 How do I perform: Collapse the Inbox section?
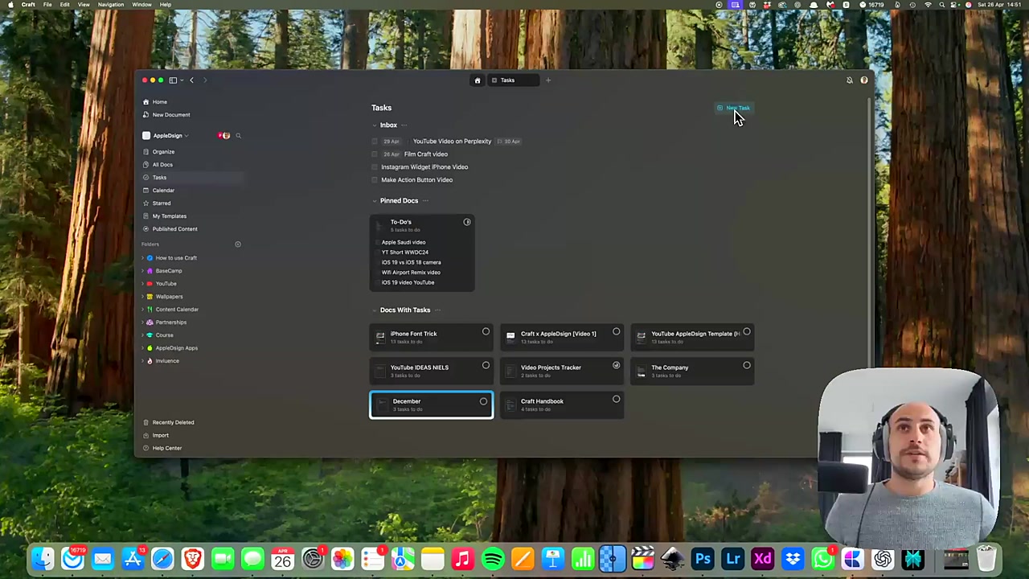click(374, 125)
